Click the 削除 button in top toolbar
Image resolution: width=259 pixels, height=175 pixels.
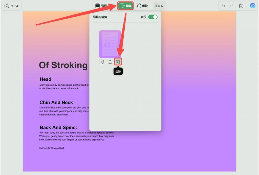click(x=142, y=6)
